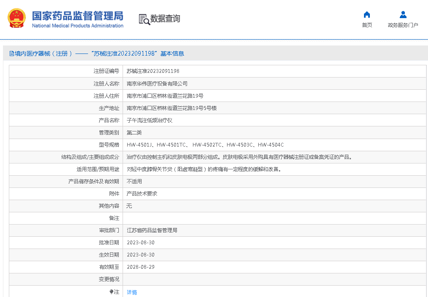Click the 首页 home icon
The height and width of the screenshot is (297, 428).
tap(367, 15)
